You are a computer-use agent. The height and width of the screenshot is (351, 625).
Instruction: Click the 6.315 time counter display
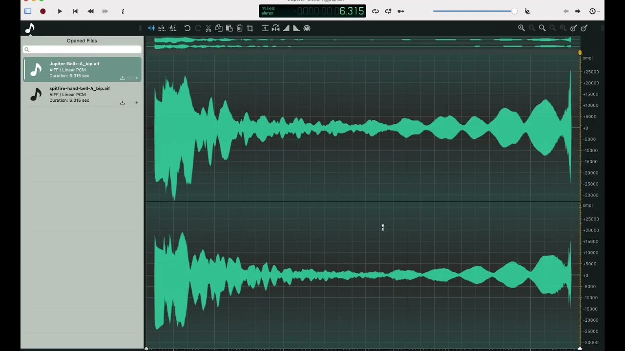352,11
